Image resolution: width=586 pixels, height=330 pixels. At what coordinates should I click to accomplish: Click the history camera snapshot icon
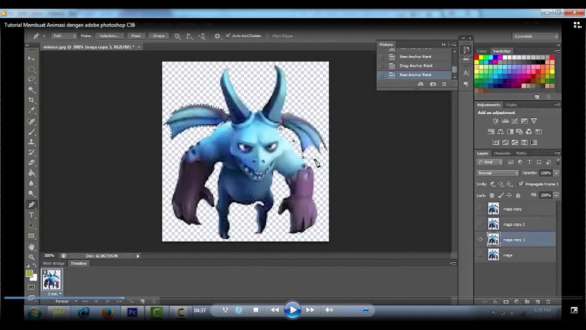pos(433,84)
